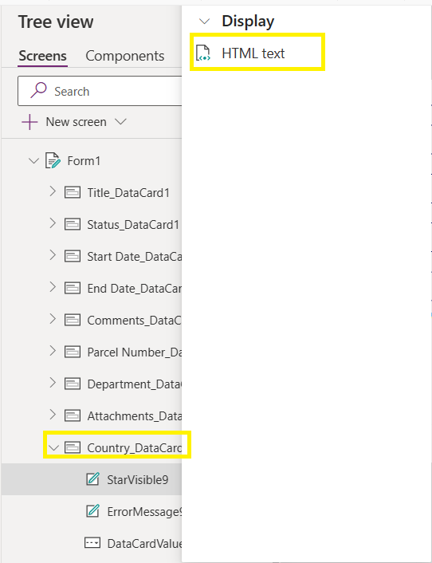Insert the HTML text control

click(257, 52)
